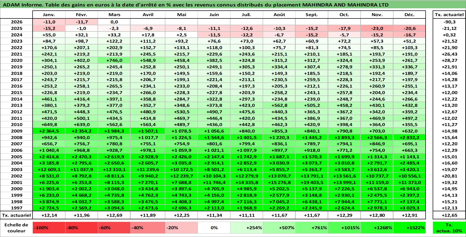Viewport: 466px width, 237px height.
Task: Select the Août column header
Action: point(279,15)
